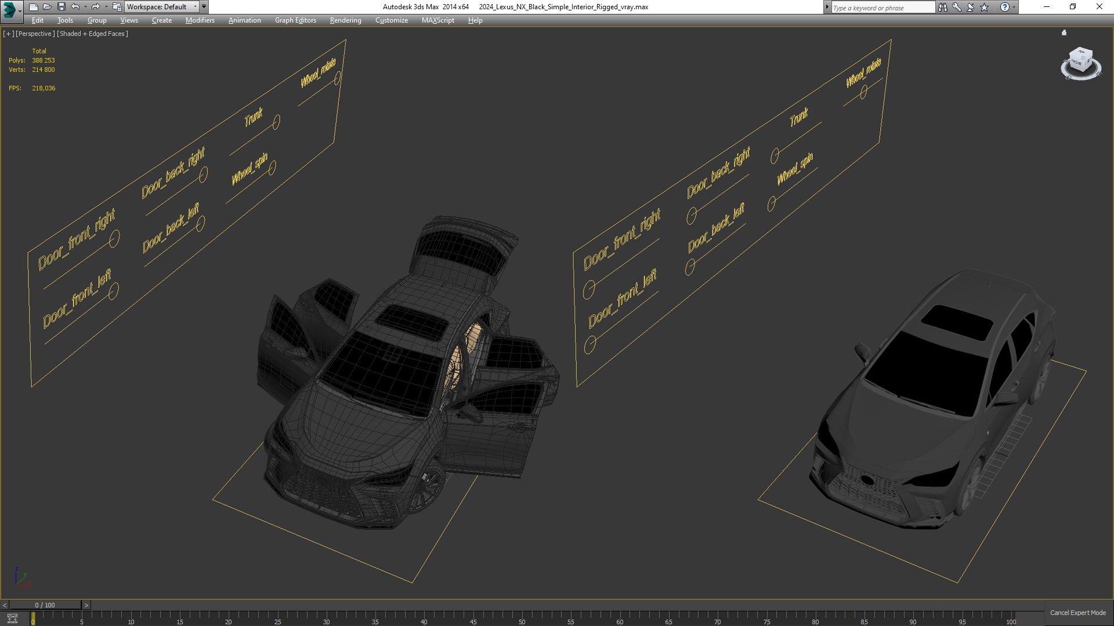
Task: Click the ViewCube home icon
Action: 1064,33
